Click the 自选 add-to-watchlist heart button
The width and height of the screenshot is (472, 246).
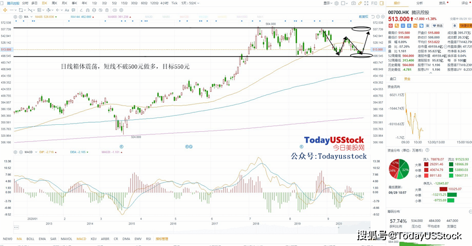[x=438, y=25]
